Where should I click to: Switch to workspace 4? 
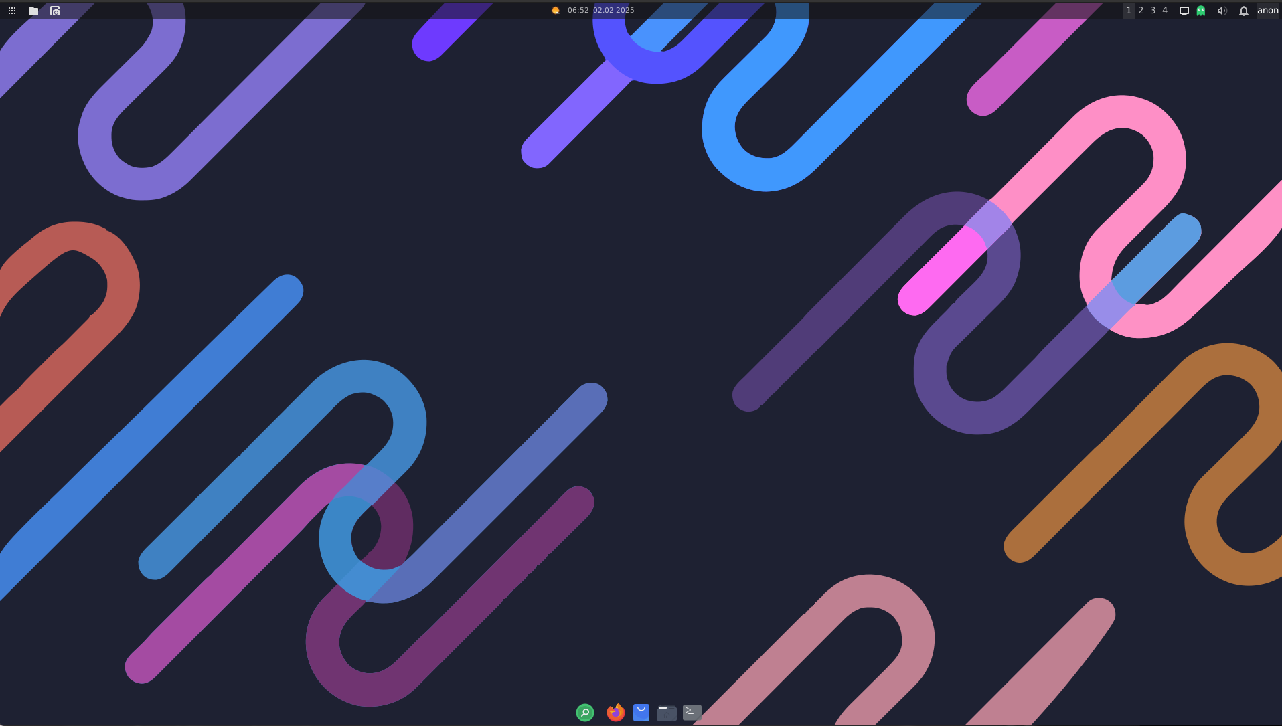tap(1165, 11)
